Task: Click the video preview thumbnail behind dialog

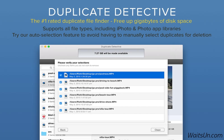Action: pyautogui.click(x=170, y=87)
